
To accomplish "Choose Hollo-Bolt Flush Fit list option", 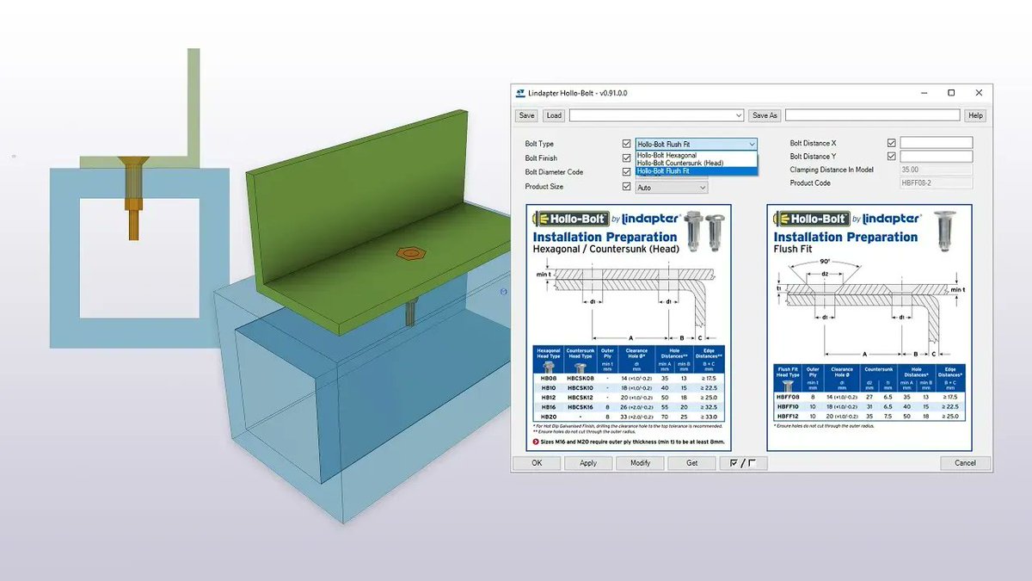I will (697, 171).
